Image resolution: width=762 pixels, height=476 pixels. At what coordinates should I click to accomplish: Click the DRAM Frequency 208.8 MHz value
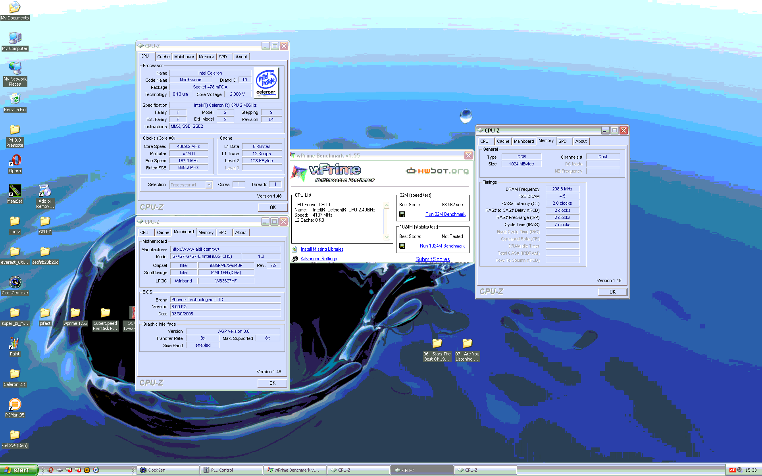click(x=562, y=189)
